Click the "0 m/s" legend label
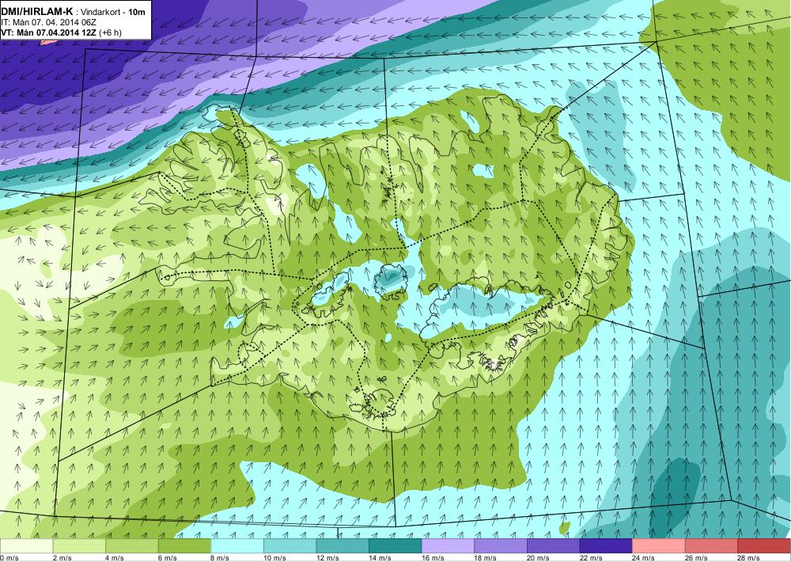Image resolution: width=791 pixels, height=562 pixels. (9, 557)
